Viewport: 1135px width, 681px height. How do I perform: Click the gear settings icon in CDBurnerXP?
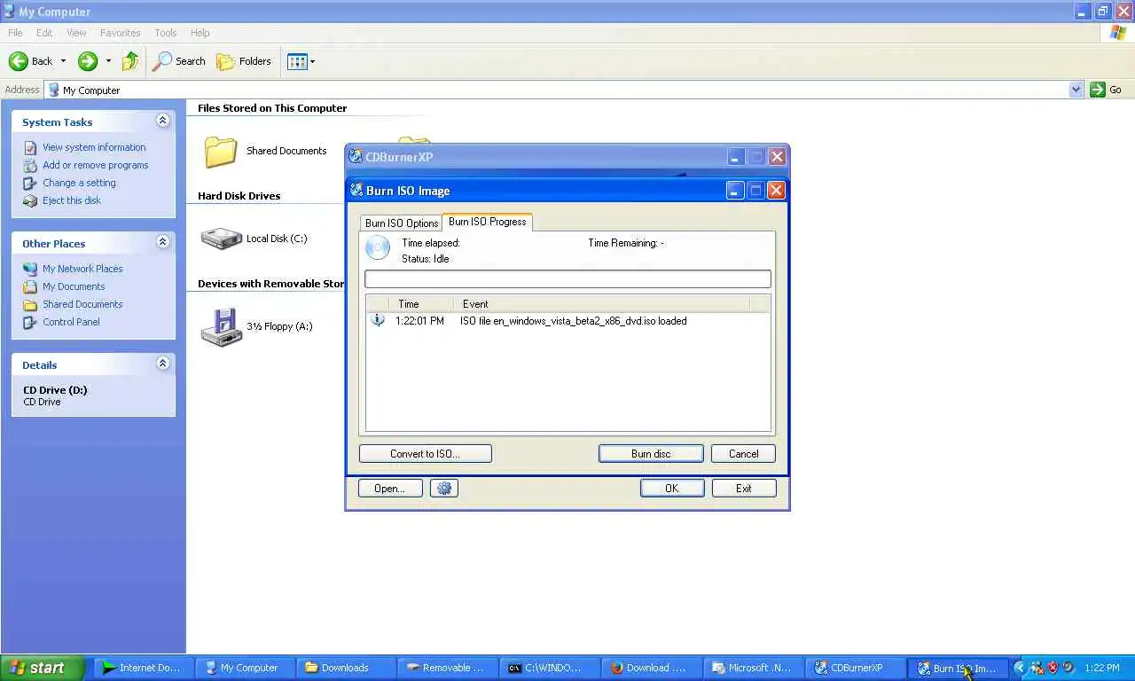coord(444,489)
